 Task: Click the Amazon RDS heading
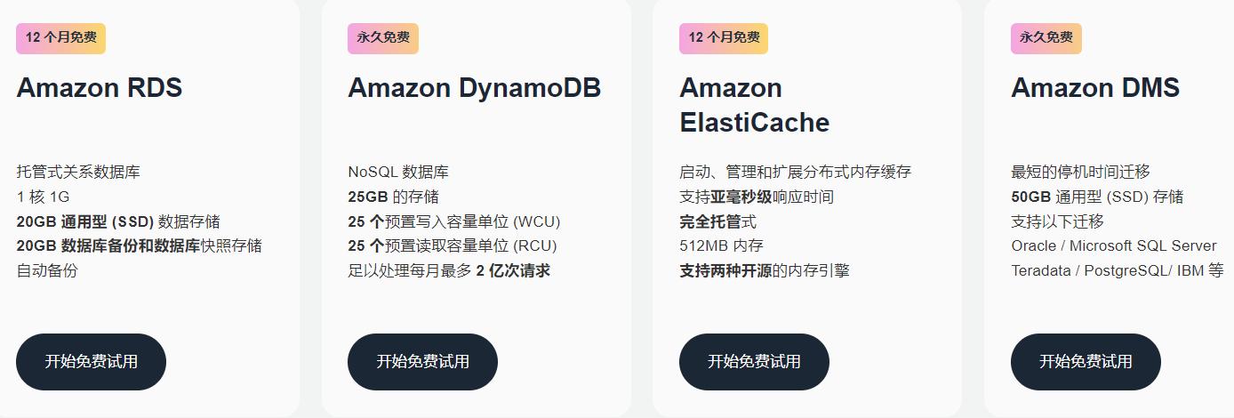pos(99,88)
